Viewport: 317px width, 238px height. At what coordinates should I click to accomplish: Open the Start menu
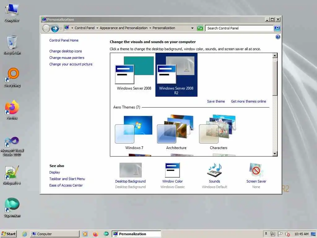coord(8,234)
